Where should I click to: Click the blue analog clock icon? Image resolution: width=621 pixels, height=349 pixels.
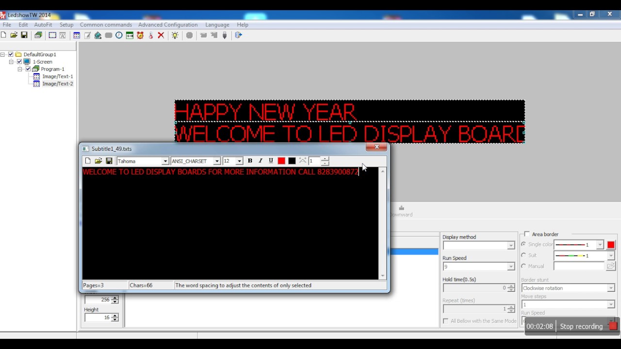[x=119, y=35]
